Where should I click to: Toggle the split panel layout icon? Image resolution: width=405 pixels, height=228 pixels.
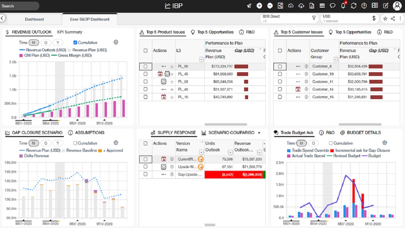coord(375,6)
